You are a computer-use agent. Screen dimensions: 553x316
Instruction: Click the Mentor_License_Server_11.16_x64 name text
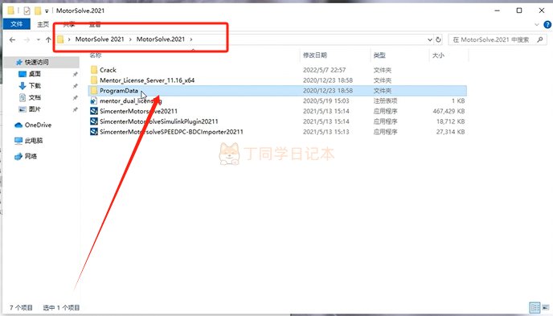tap(147, 80)
